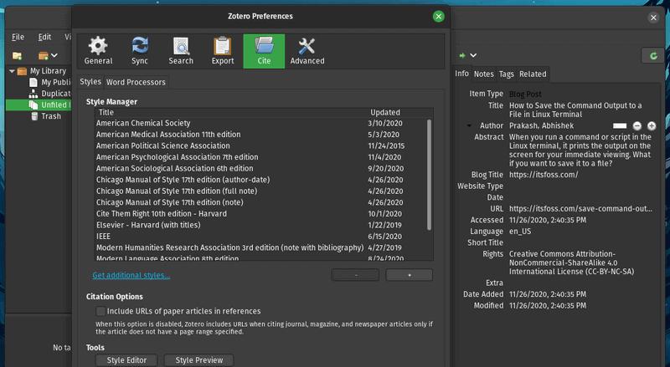Switch to the Styles tab
This screenshot has height=367, width=670.
tap(90, 82)
